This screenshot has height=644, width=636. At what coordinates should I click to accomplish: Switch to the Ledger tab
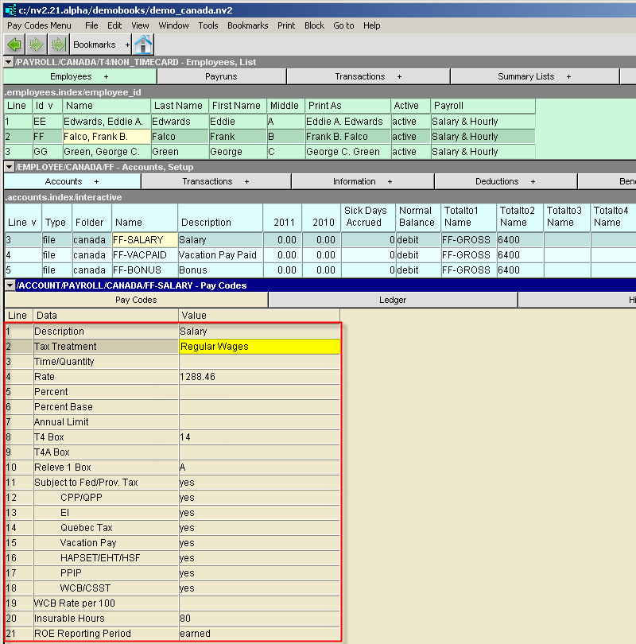[x=393, y=300]
